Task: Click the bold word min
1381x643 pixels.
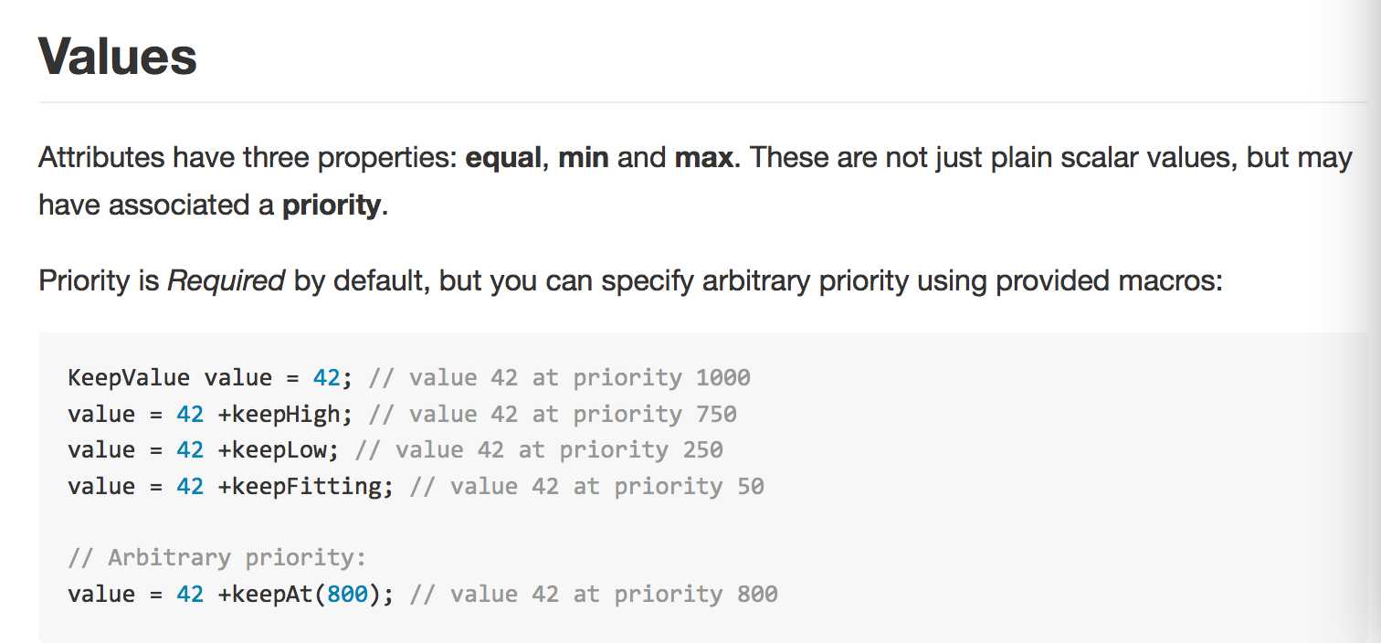Action: coord(585,158)
